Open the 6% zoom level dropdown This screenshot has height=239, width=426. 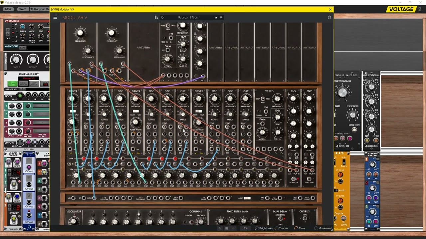245,228
